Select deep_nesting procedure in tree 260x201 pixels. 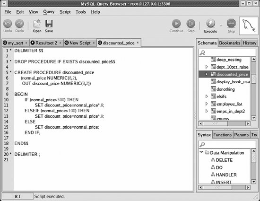coord(229,60)
